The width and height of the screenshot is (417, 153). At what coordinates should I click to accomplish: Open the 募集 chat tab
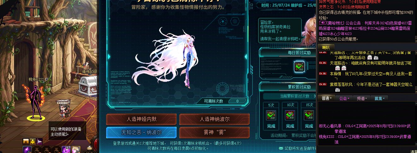point(379,98)
